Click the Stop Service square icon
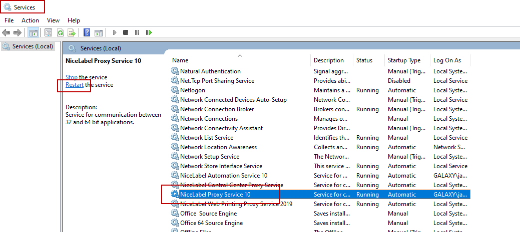Image resolution: width=520 pixels, height=232 pixels. (x=125, y=32)
